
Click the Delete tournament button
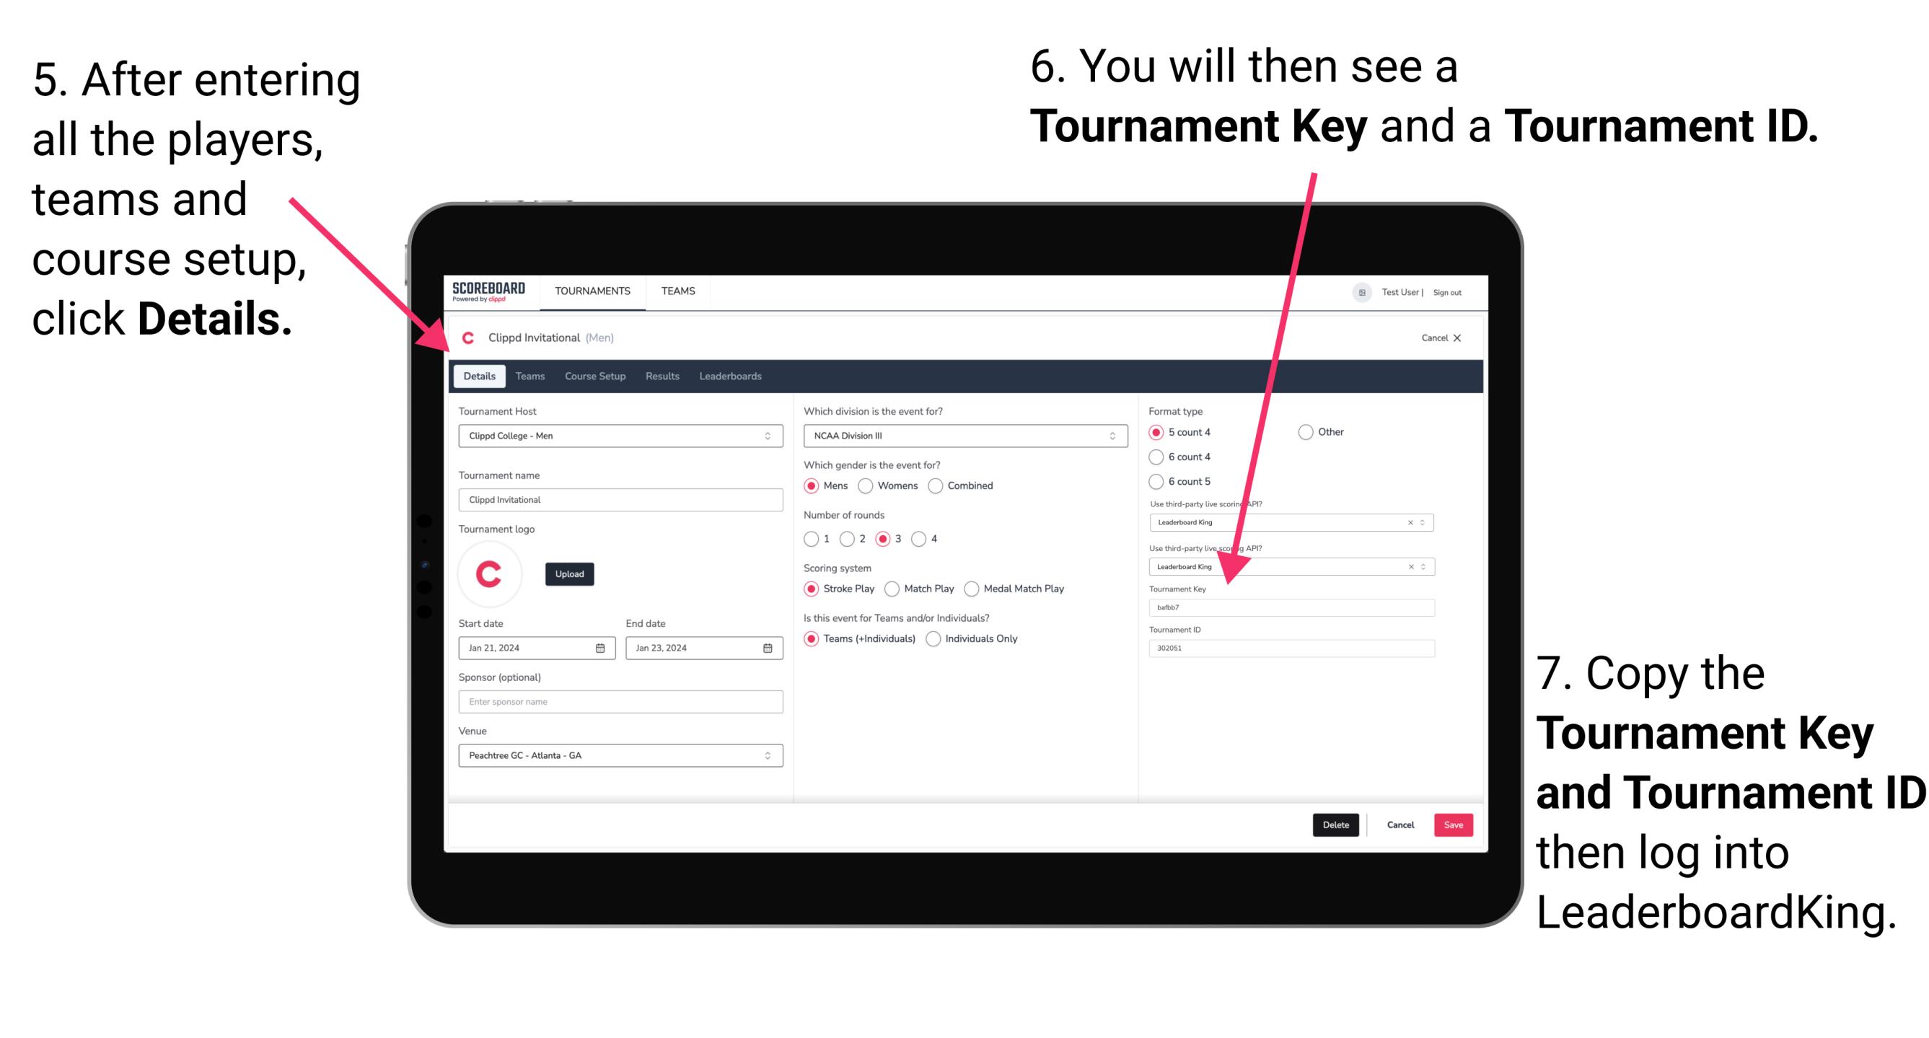coord(1337,824)
